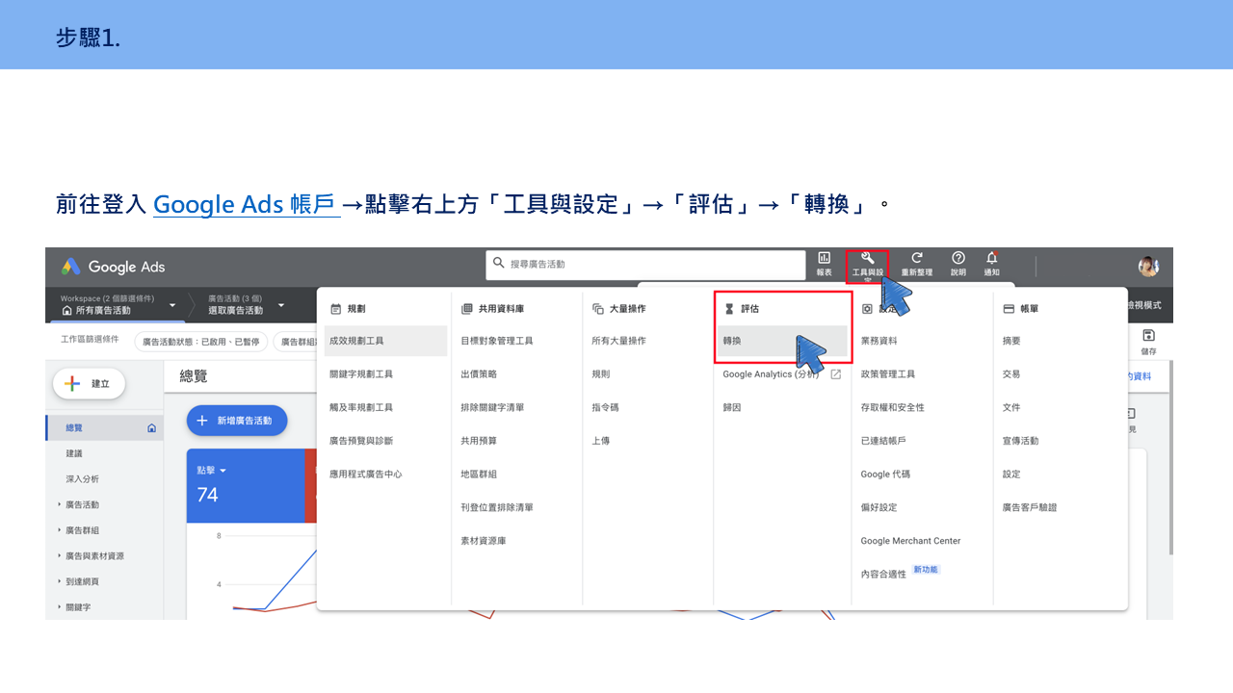
Task: Open the 說明 help icon
Action: coord(958,264)
